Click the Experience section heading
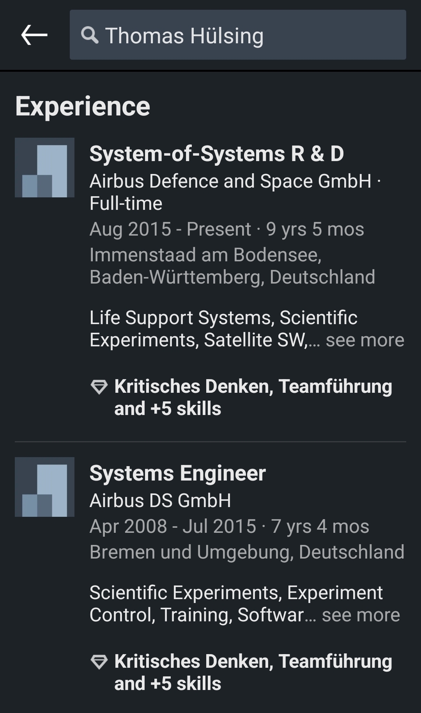The width and height of the screenshot is (421, 713). 83,106
